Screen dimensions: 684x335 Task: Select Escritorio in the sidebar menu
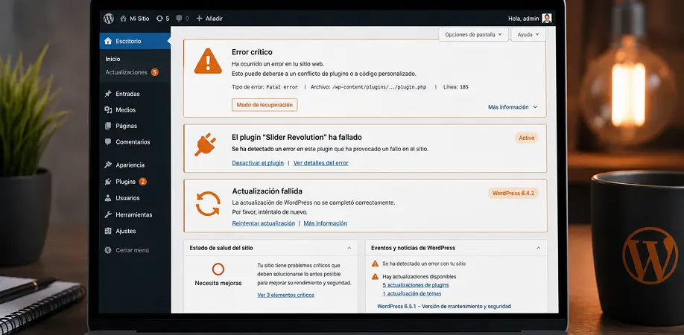pos(135,41)
